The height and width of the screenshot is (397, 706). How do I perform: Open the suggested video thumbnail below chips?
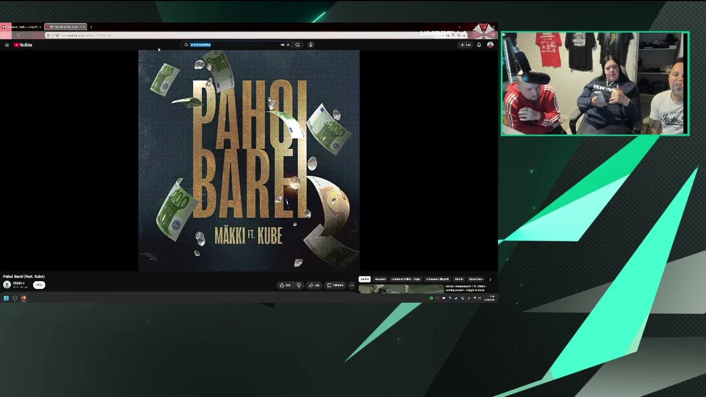click(401, 288)
